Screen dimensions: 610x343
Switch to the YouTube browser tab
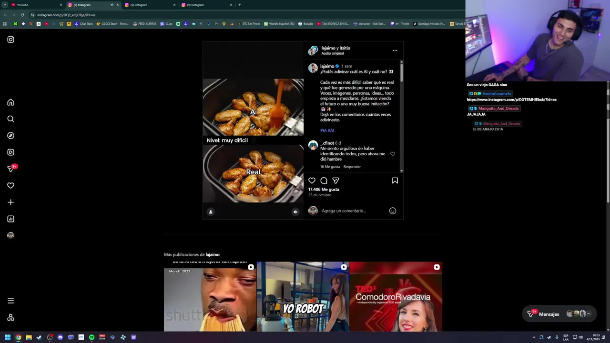click(36, 5)
